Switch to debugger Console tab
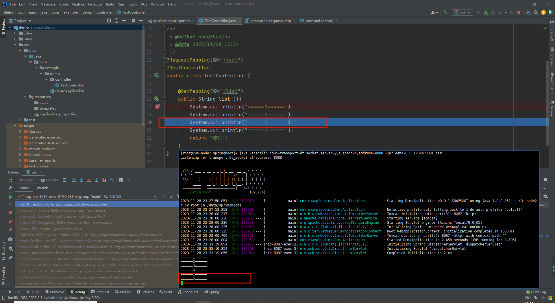 49,180
